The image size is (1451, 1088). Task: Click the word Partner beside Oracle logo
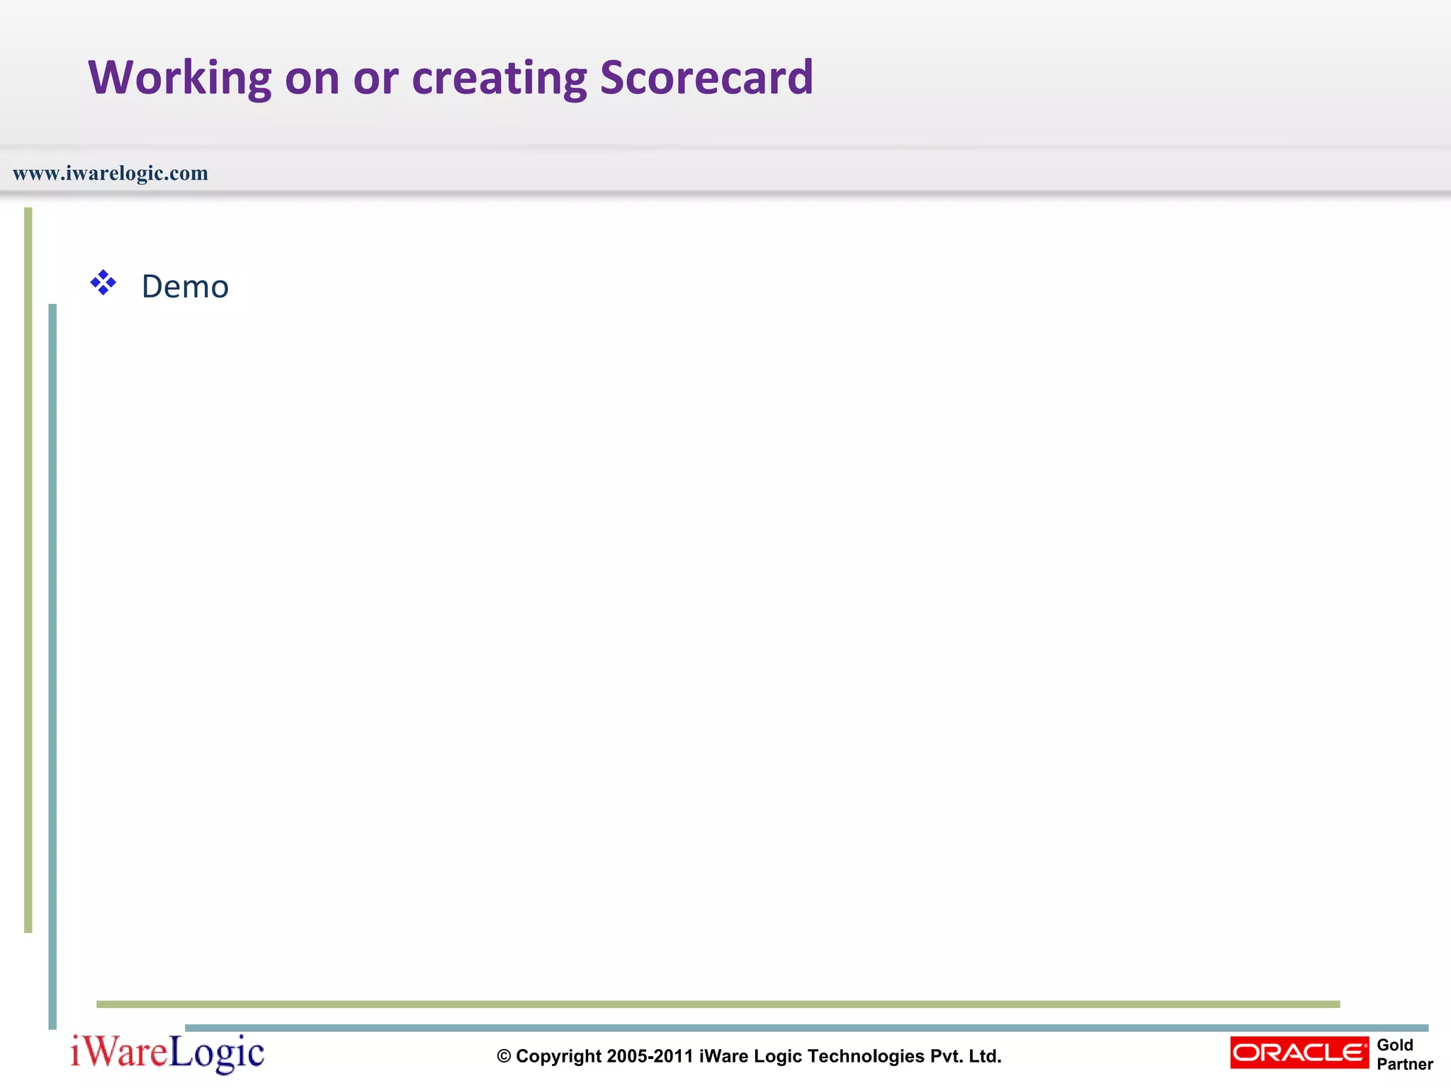1404,1064
